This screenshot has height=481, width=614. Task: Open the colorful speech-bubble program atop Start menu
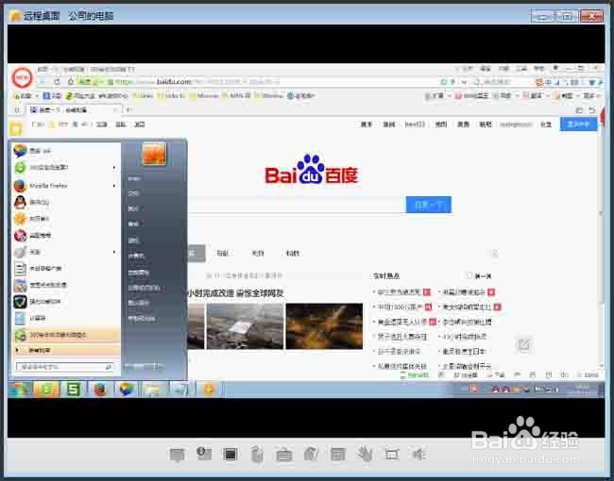pos(64,151)
